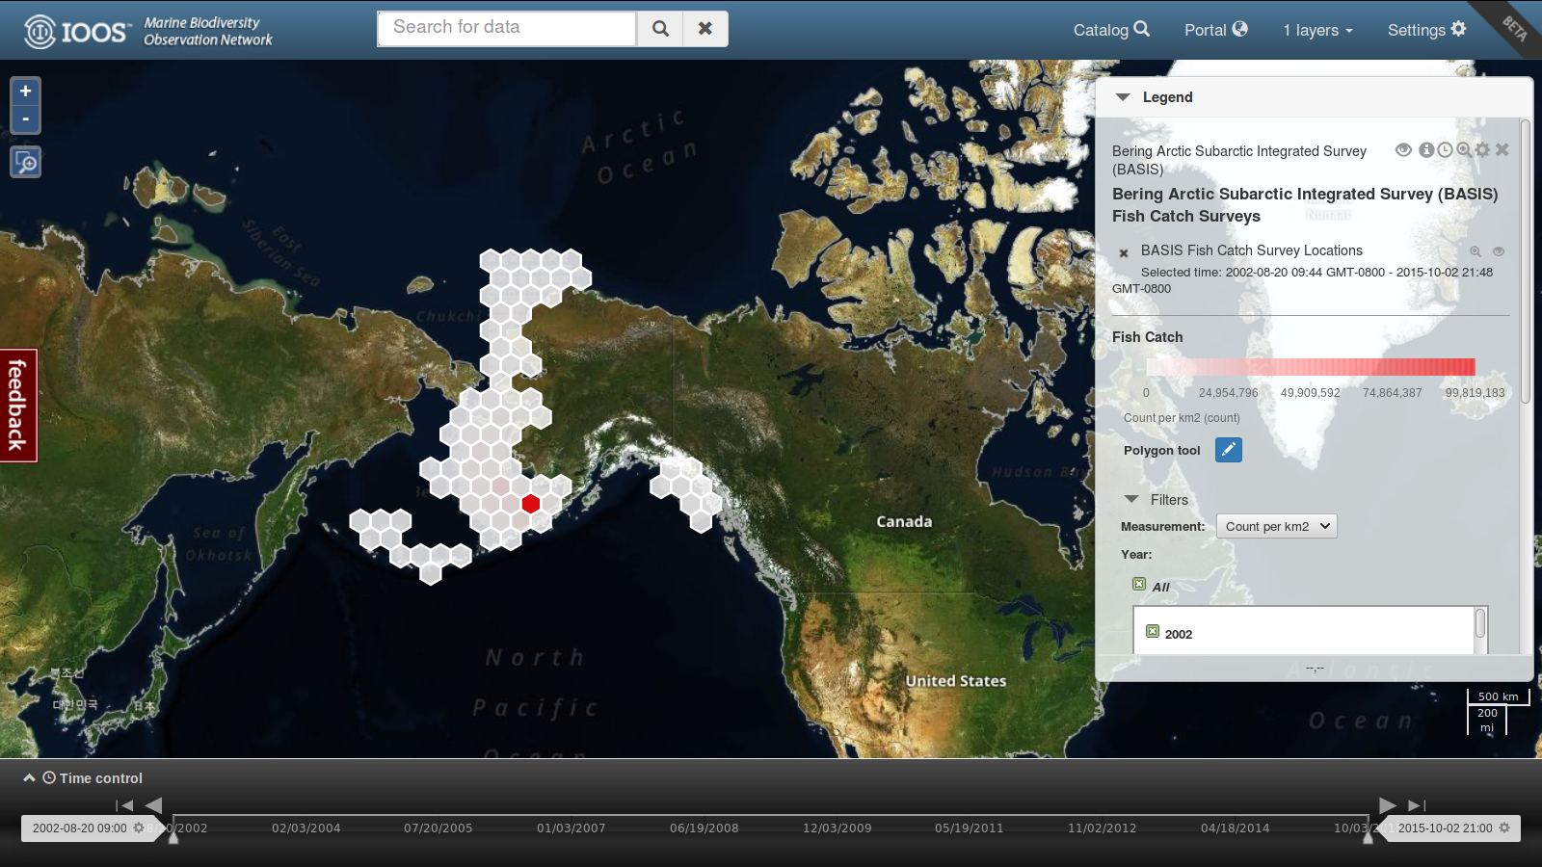This screenshot has height=867, width=1542.
Task: Open the Measurement dropdown
Action: click(x=1276, y=526)
